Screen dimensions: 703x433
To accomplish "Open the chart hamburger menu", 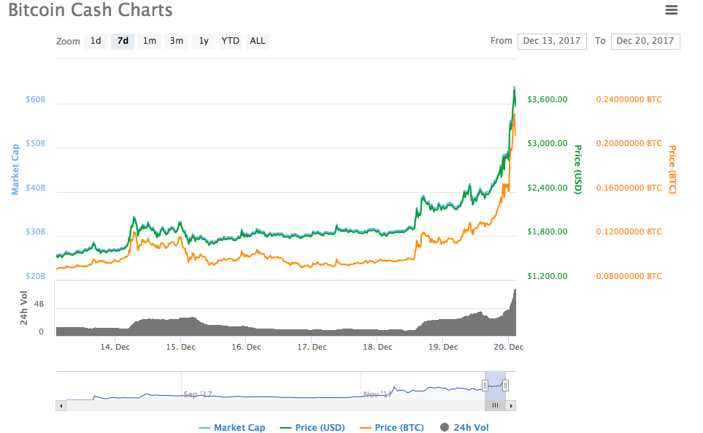I will [671, 9].
